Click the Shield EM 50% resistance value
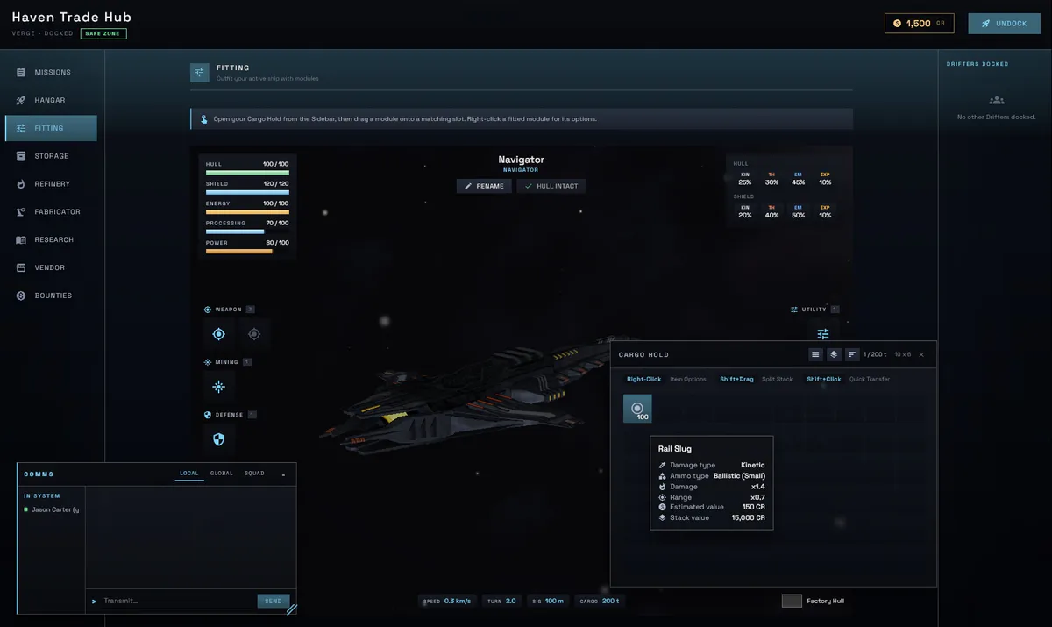The height and width of the screenshot is (627, 1052). [x=798, y=216]
